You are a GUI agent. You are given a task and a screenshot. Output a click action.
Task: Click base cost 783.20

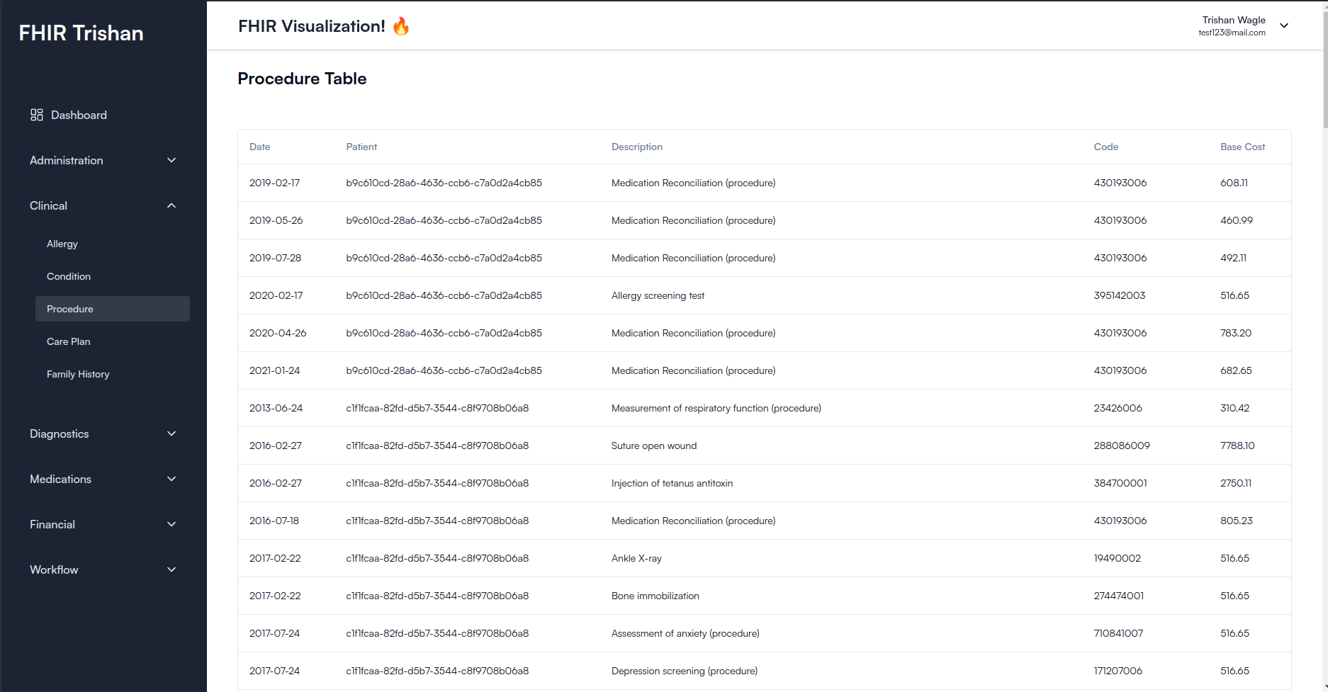tap(1236, 333)
